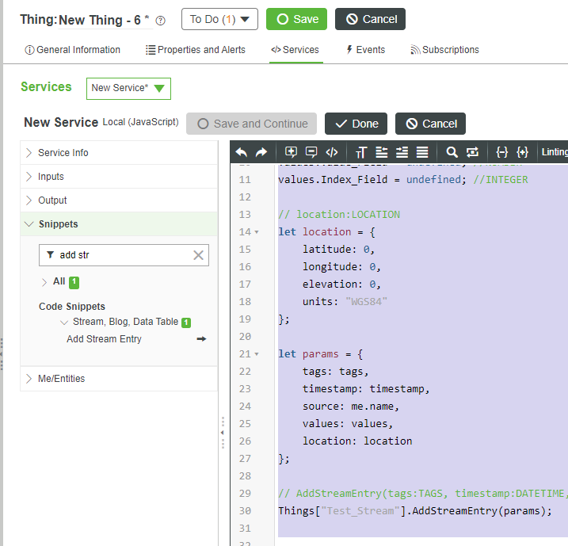Screen dimensions: 568x546
Task: Click the redo arrow in editor toolbar
Action: (261, 152)
